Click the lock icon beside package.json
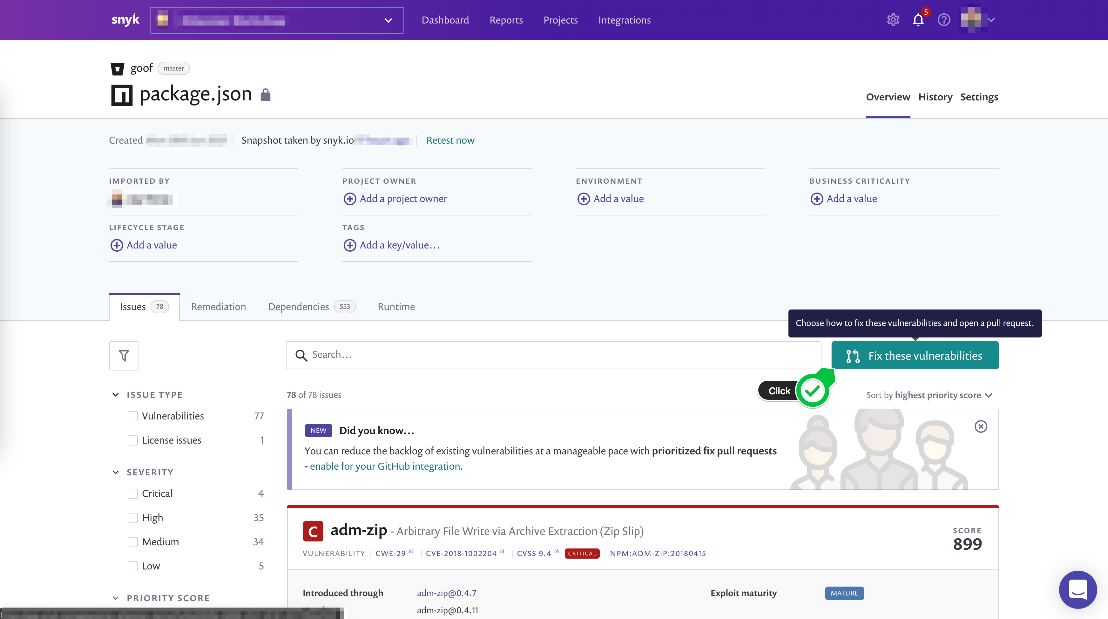This screenshot has width=1108, height=619. tap(265, 95)
